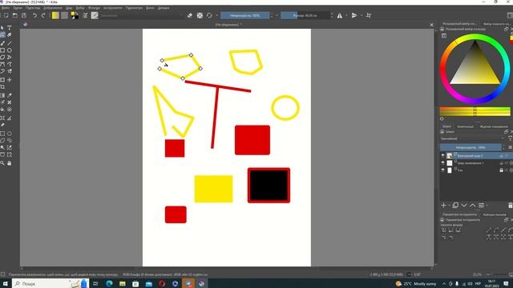Redo the last undone action
513x288 pixels.
point(43,15)
